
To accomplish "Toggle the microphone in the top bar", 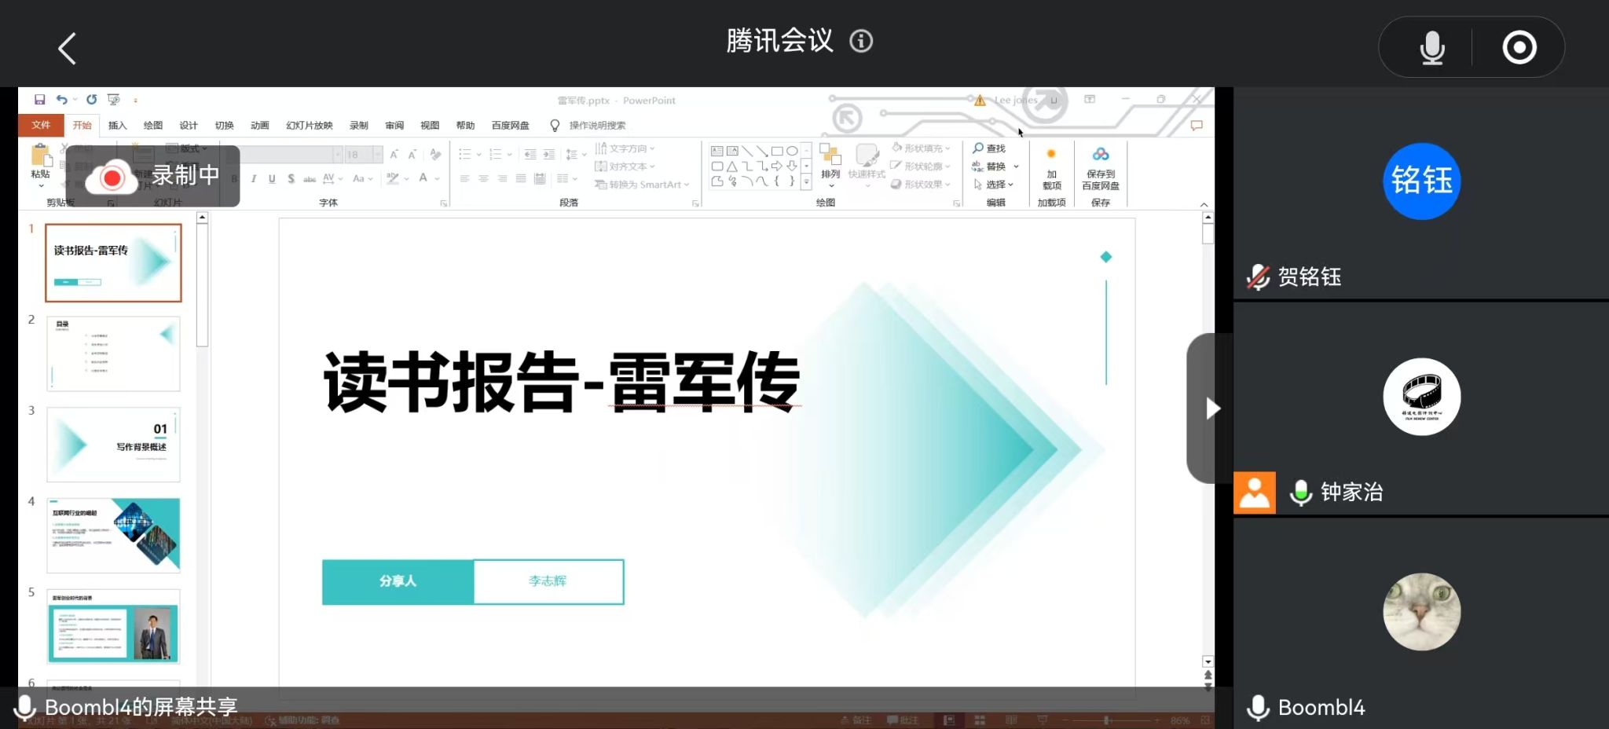I will pos(1431,48).
